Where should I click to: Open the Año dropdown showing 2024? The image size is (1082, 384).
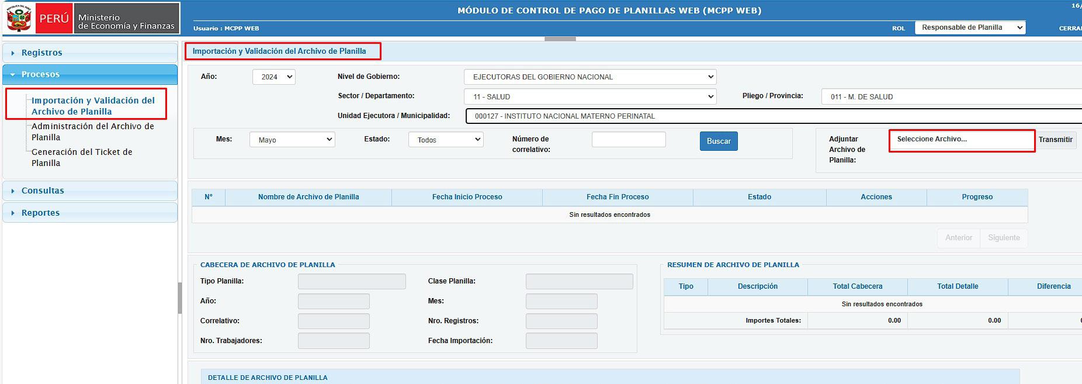273,77
